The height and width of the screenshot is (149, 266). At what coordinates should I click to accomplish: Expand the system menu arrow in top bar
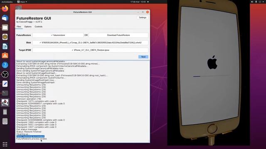pos(263,2)
